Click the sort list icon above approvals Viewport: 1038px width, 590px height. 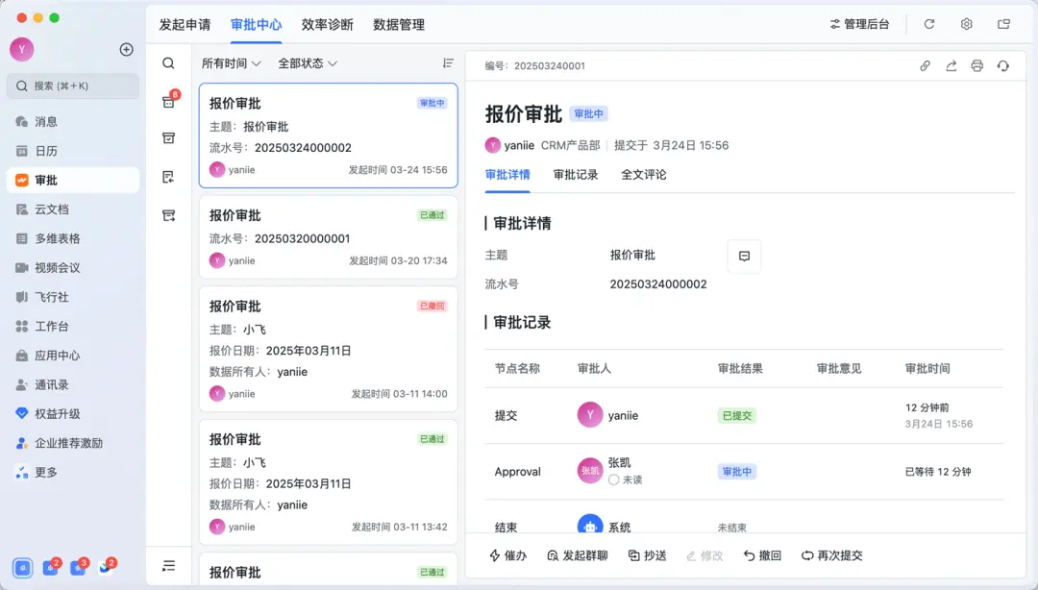448,62
